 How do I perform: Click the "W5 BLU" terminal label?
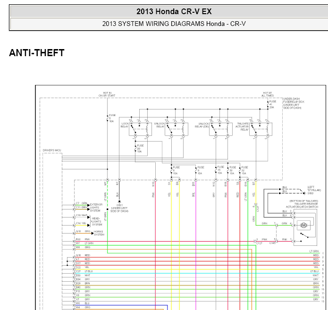pos(83,303)
